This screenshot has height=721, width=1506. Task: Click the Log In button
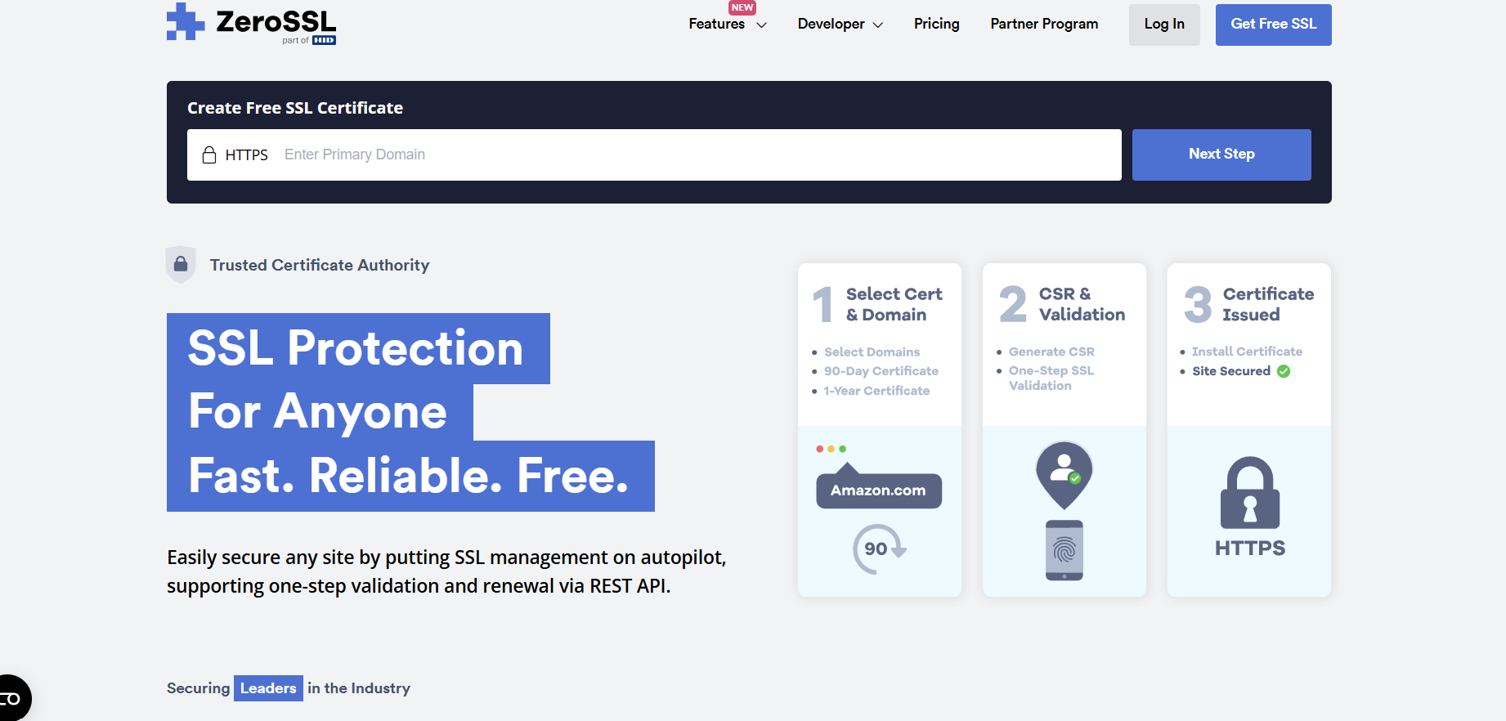(1164, 25)
